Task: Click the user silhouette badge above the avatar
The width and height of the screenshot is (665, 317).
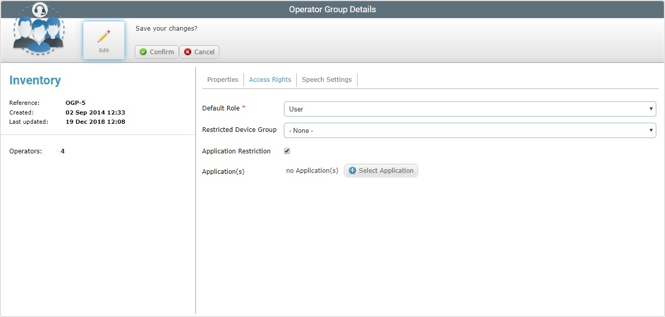Action: click(38, 9)
